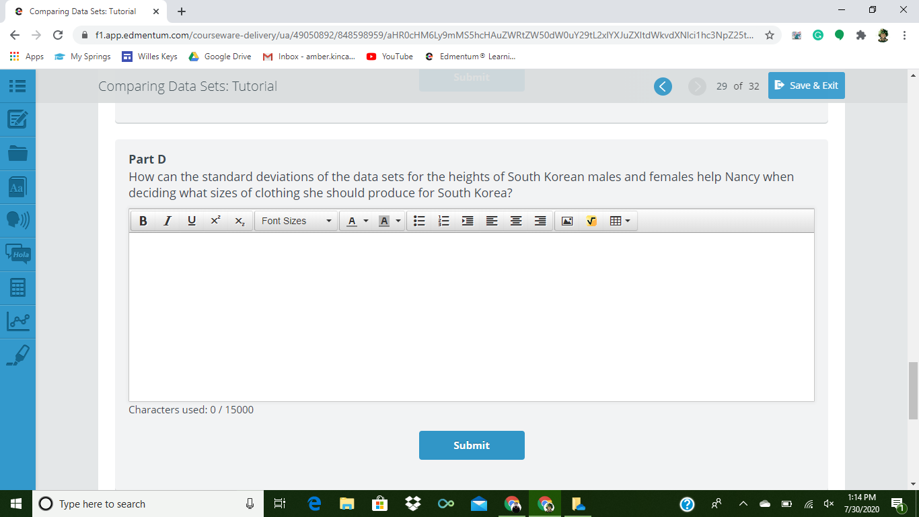
Task: Toggle superscript formatting
Action: click(215, 221)
